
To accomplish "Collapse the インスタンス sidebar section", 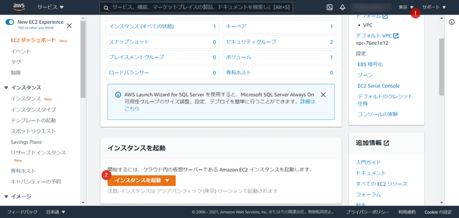I will coord(6,88).
